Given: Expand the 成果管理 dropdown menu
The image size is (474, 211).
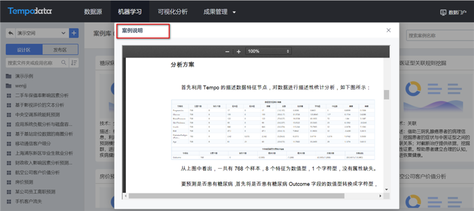Looking at the screenshot, I should coord(220,12).
